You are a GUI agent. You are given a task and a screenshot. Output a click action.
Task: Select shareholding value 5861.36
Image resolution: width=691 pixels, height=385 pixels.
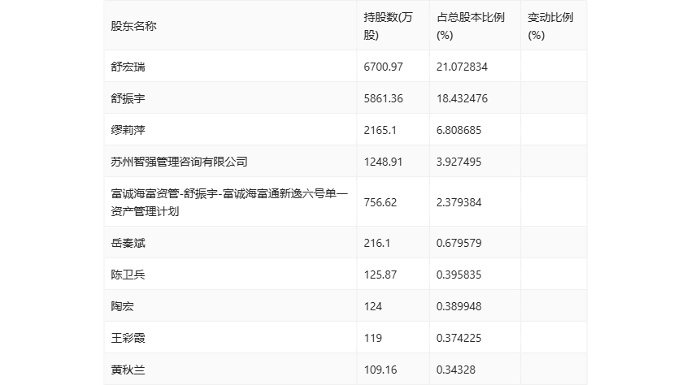tap(383, 98)
